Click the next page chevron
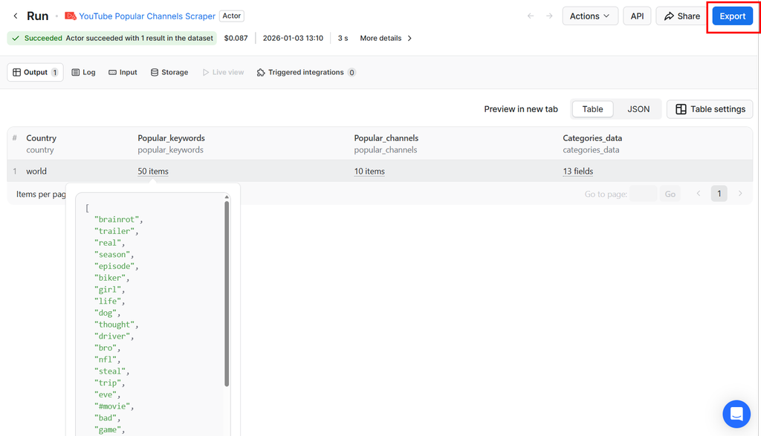Viewport: 761px width, 436px height. [x=740, y=194]
